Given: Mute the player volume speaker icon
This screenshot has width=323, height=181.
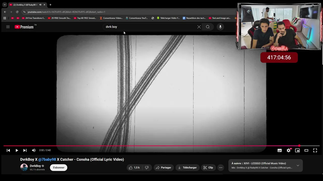Looking at the screenshot, I should tap(34, 150).
